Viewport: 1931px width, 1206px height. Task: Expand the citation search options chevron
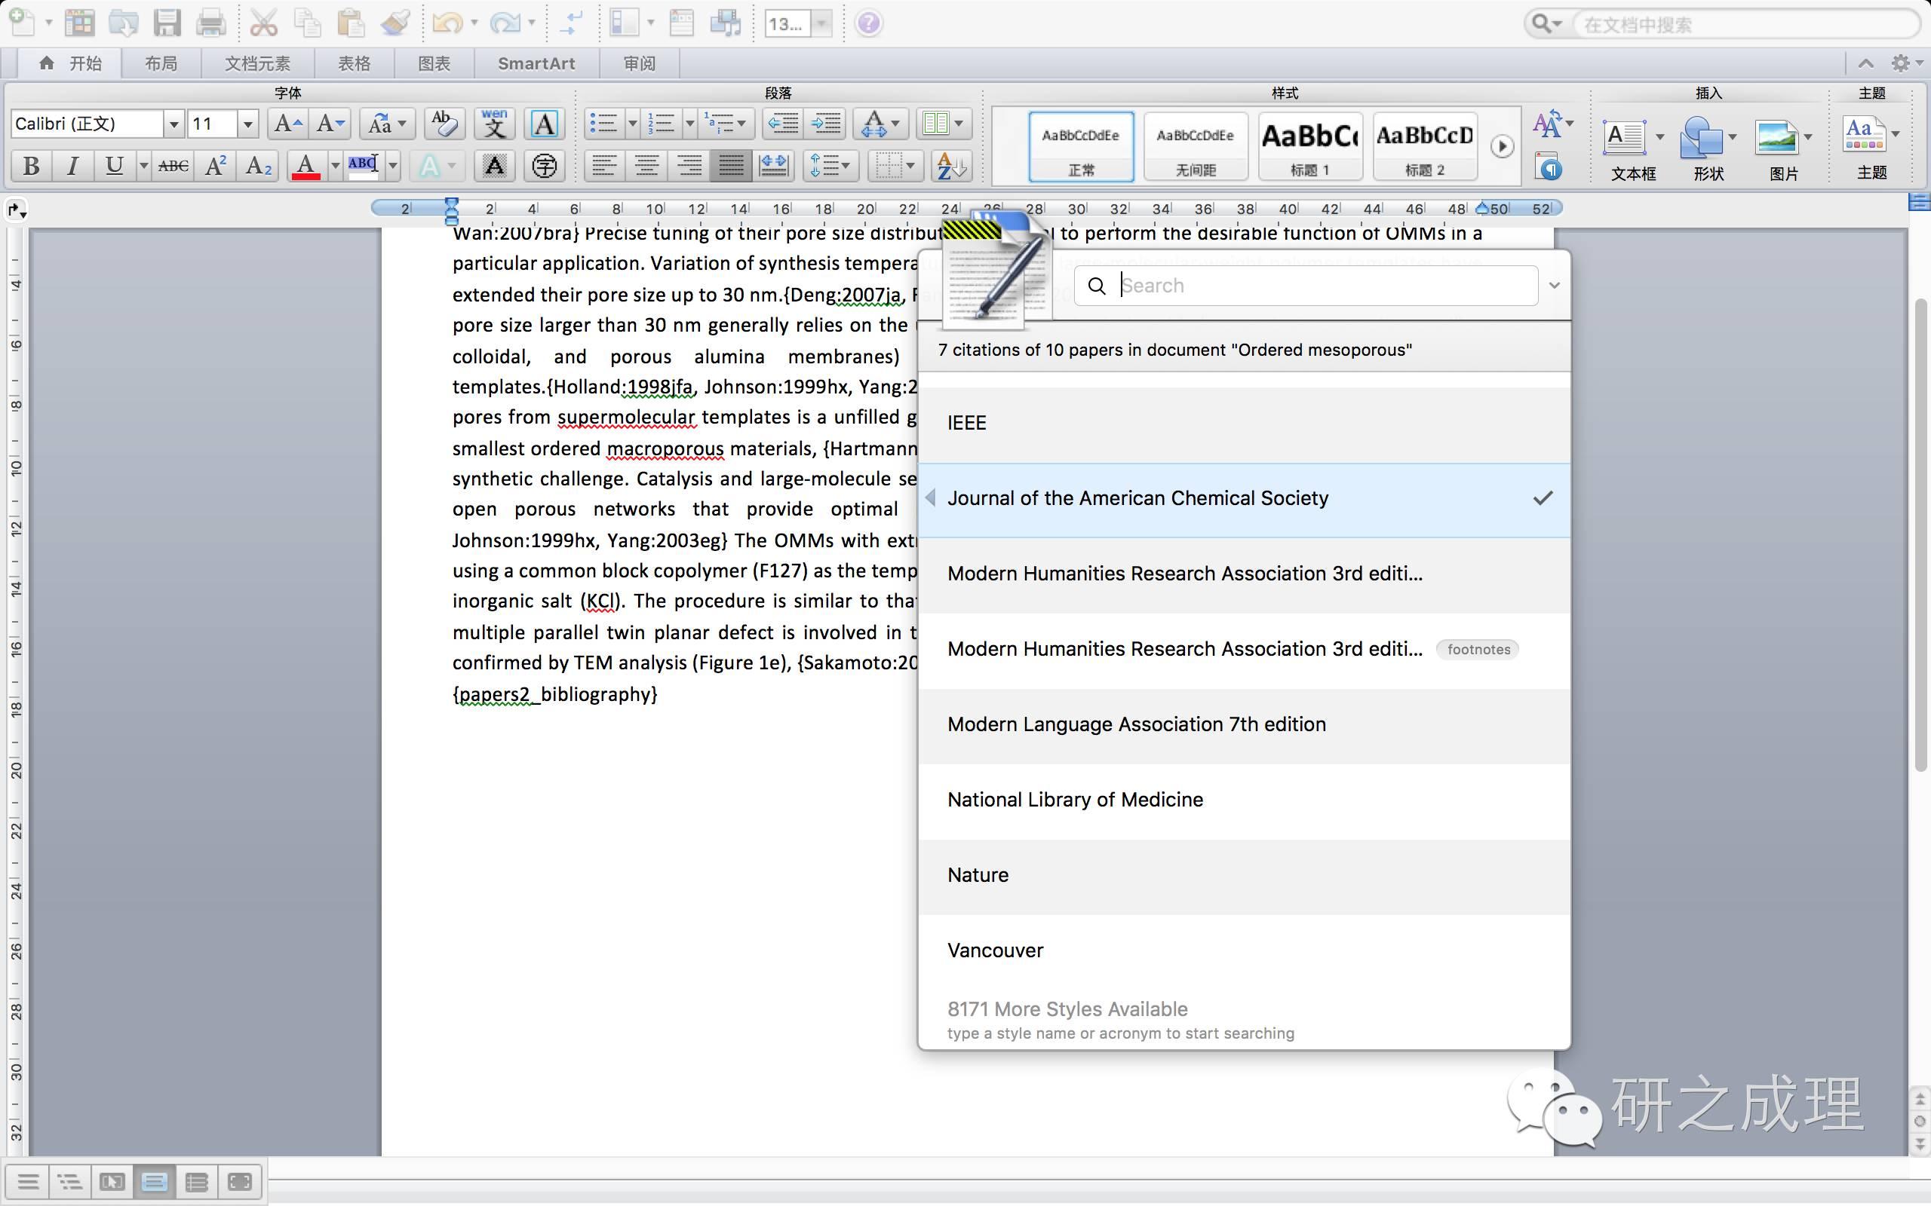[1554, 286]
